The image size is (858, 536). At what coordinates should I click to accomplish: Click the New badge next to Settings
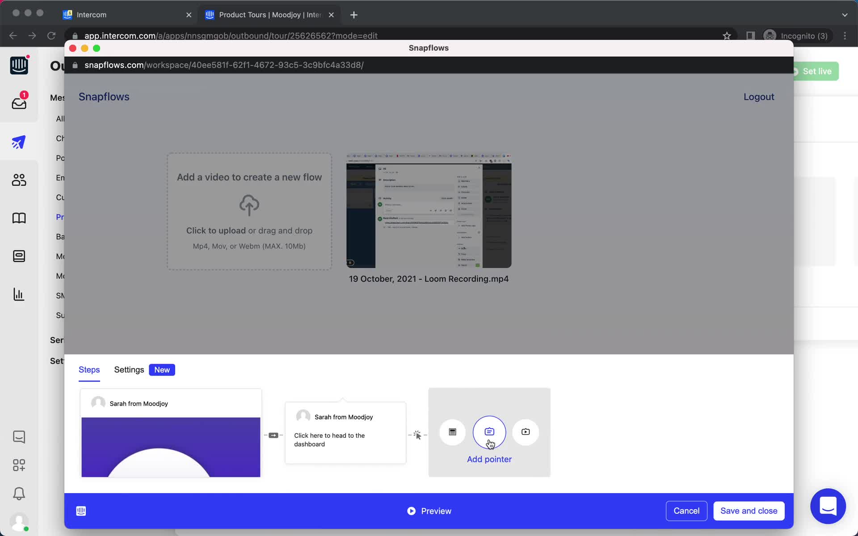[163, 369]
